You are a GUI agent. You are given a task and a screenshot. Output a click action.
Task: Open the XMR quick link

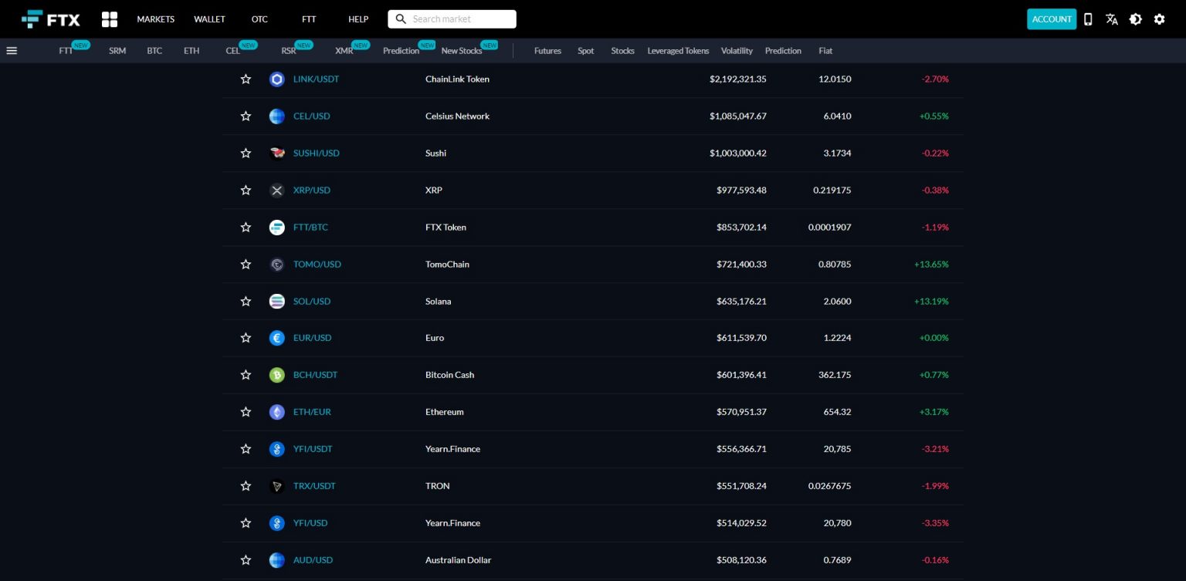[344, 51]
